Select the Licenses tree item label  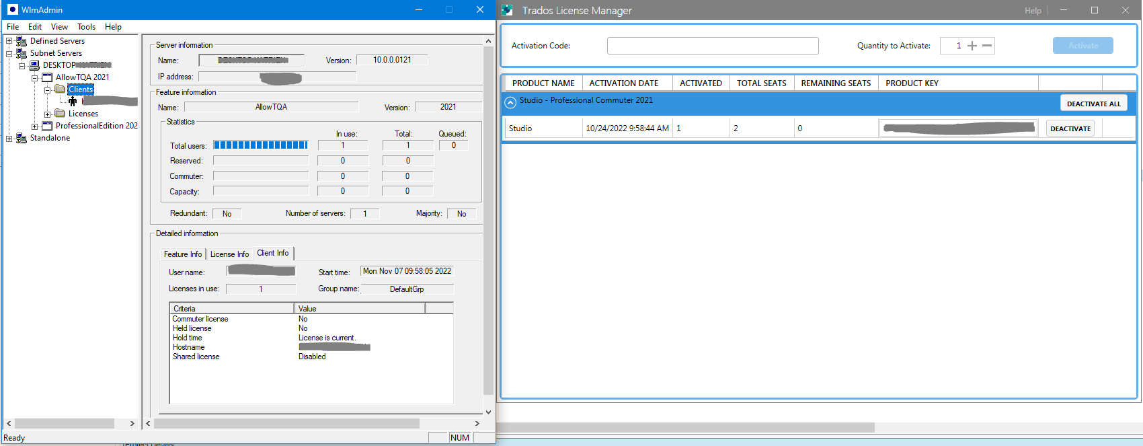tap(83, 114)
